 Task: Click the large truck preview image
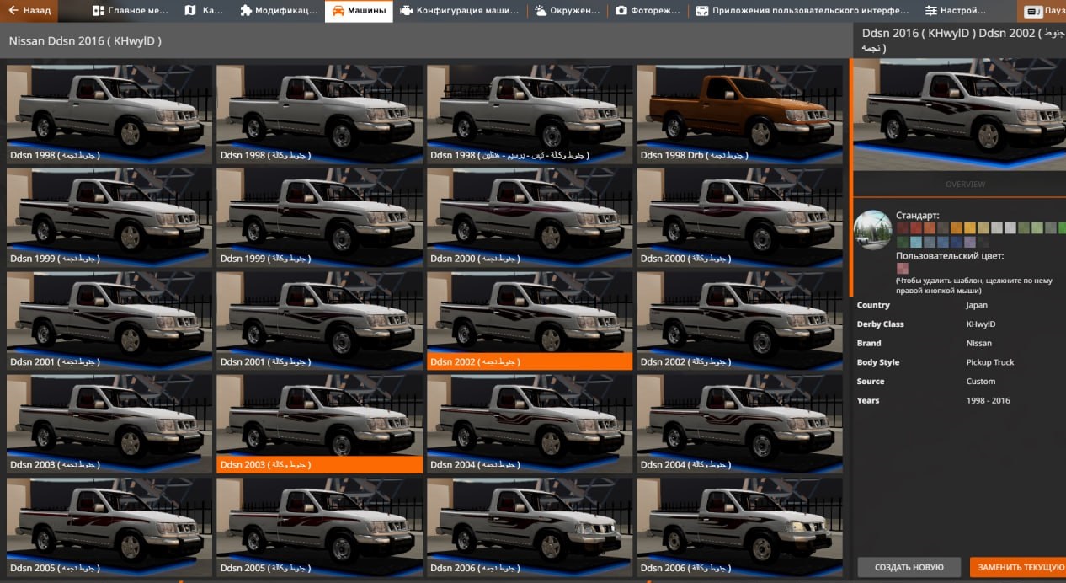click(959, 114)
